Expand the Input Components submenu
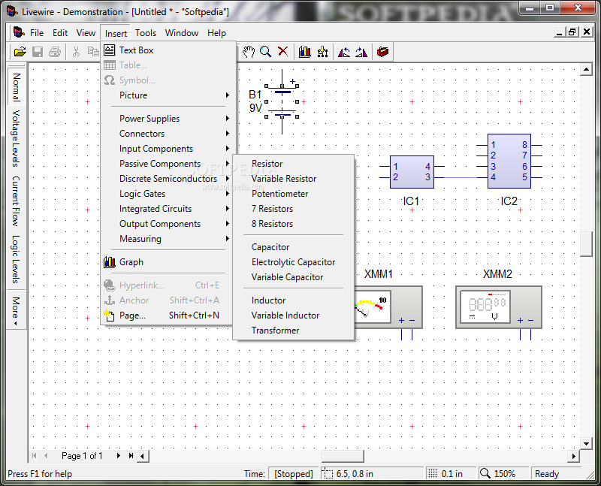601x486 pixels. coord(168,148)
